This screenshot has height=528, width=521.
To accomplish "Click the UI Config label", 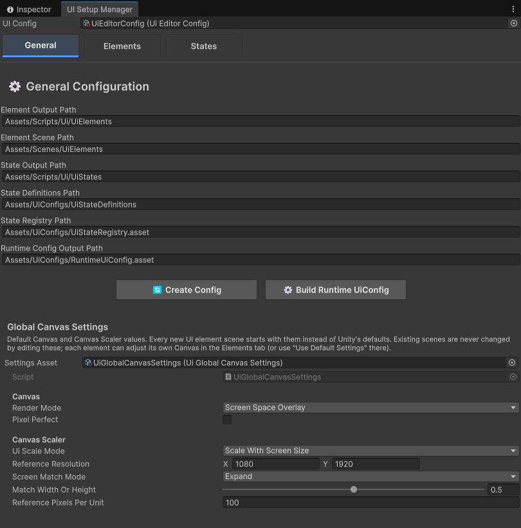I will point(19,24).
